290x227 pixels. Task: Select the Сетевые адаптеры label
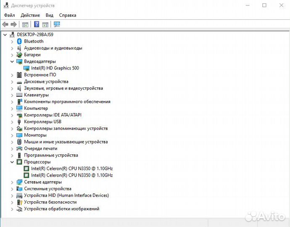(43, 182)
